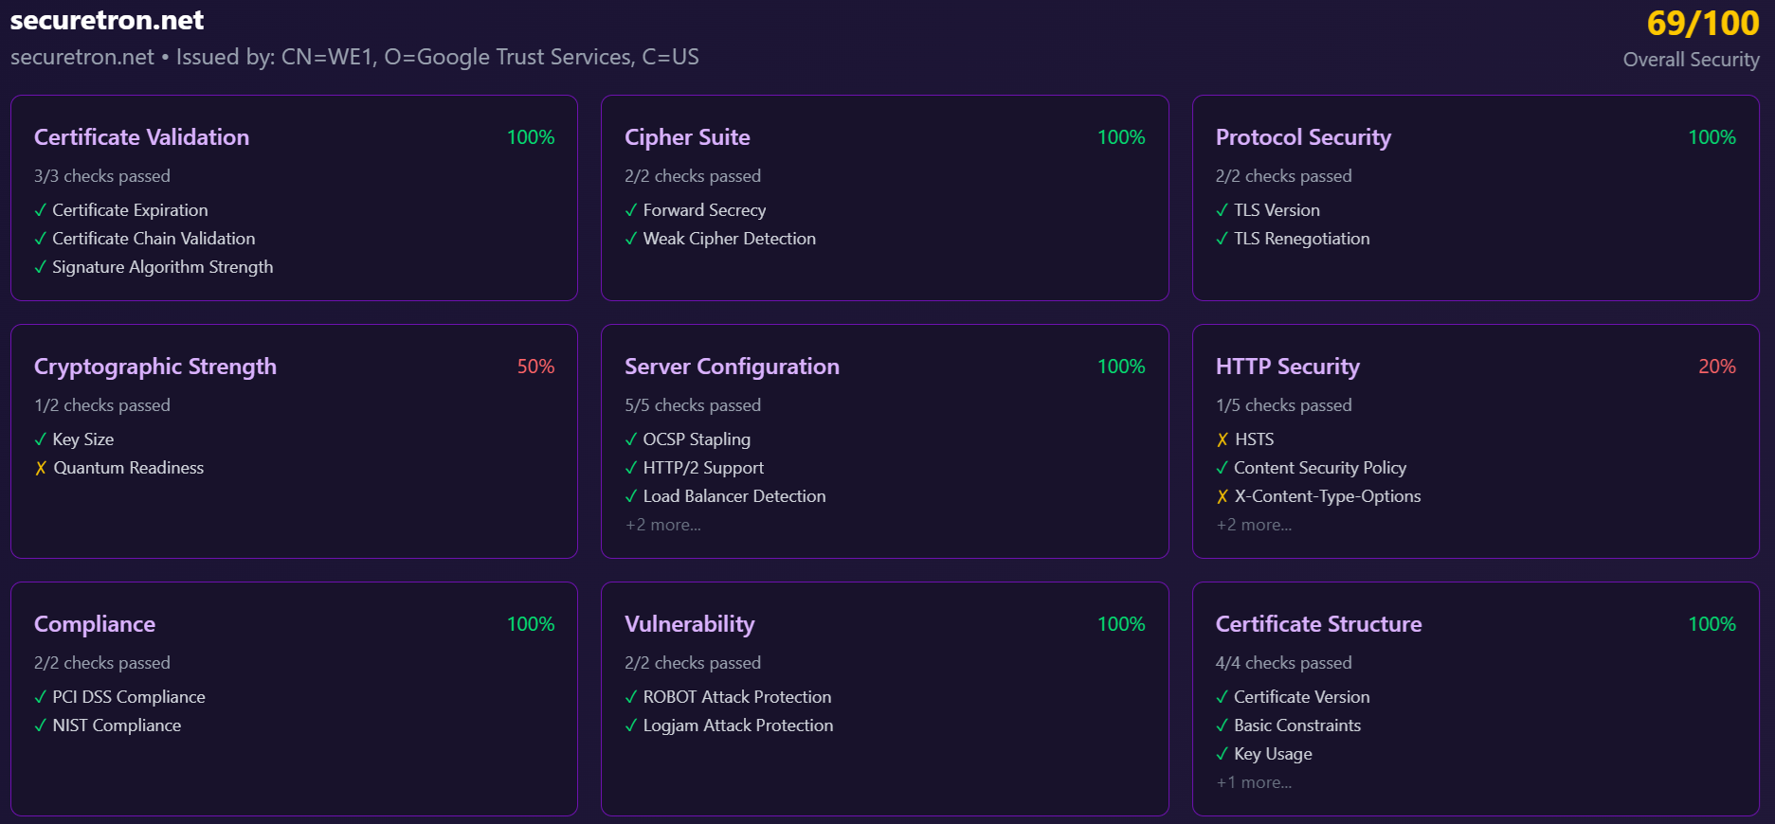1775x824 pixels.
Task: Click the checkmark next to Key Size
Action: 41,439
